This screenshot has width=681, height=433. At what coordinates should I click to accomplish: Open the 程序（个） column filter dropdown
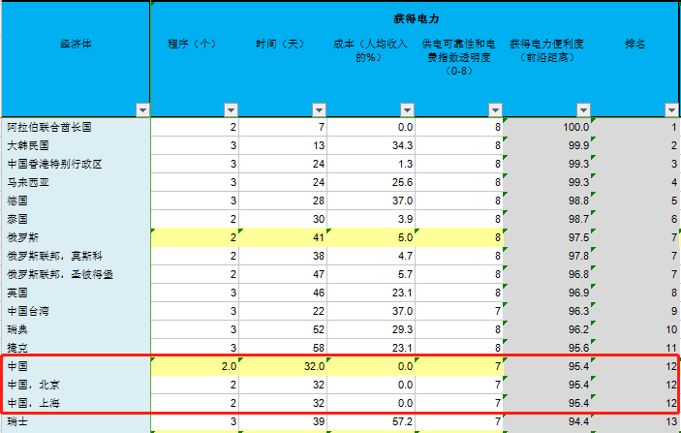point(232,110)
